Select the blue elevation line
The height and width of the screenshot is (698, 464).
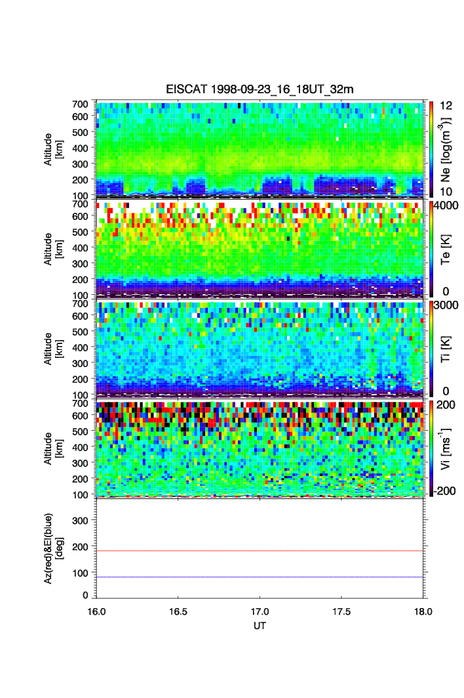tap(261, 577)
